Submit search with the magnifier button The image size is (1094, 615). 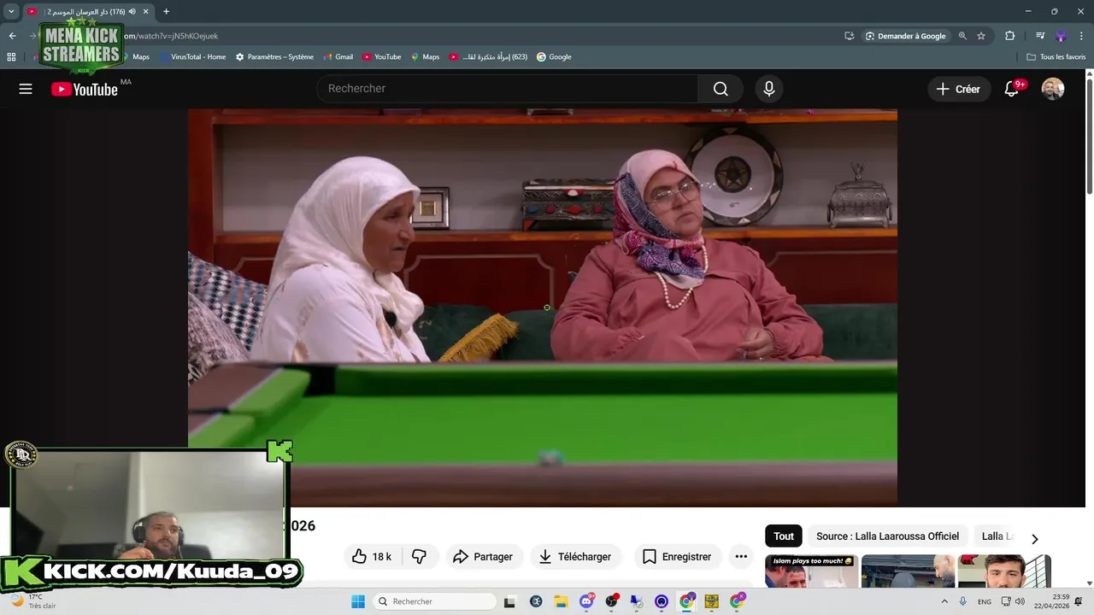pos(721,89)
